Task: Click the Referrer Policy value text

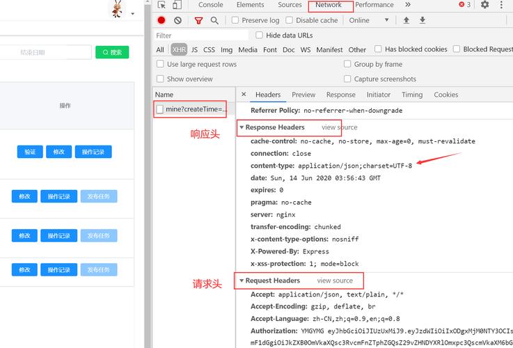Action: (x=353, y=111)
